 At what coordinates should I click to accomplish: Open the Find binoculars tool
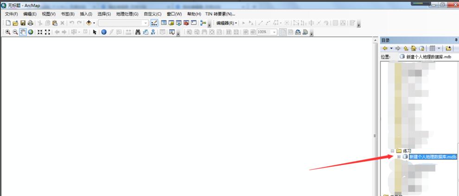pyautogui.click(x=138, y=32)
